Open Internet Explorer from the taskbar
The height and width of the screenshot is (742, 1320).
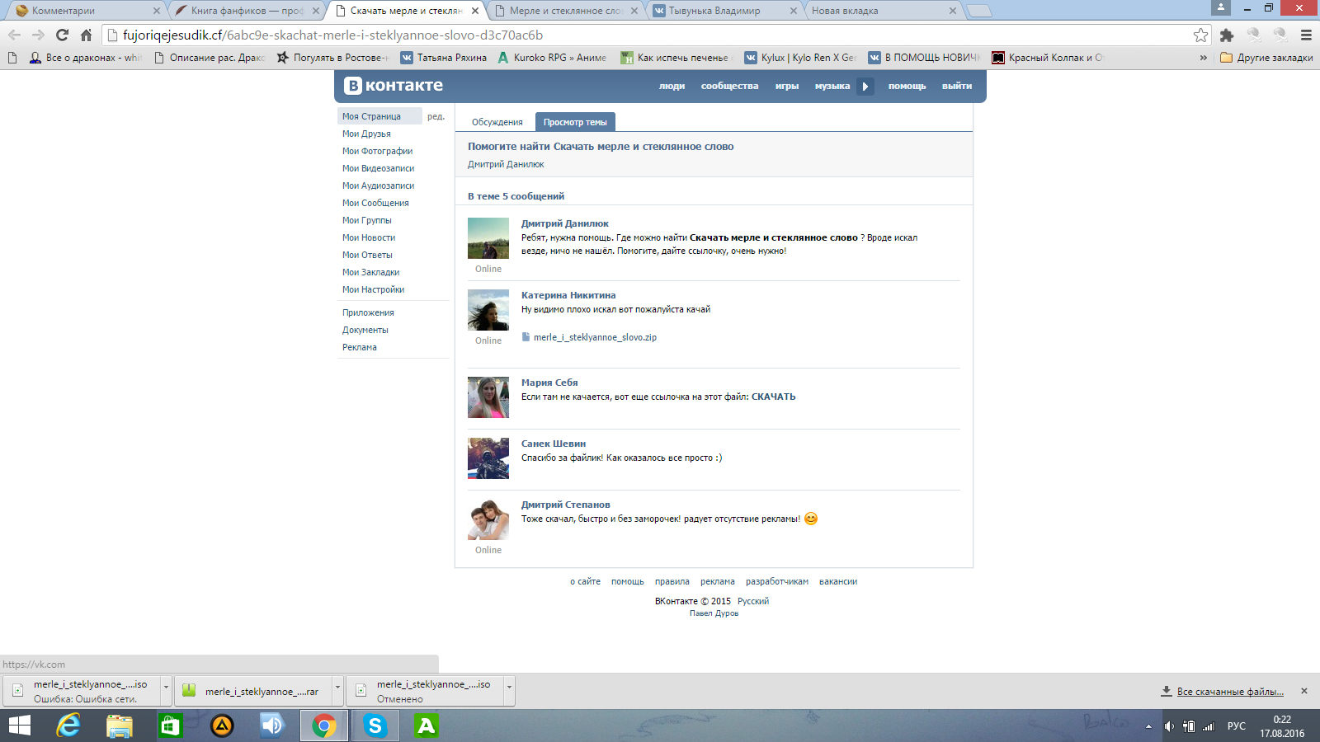coord(68,726)
